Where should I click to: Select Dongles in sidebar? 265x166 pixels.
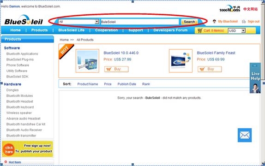pyautogui.click(x=12, y=90)
